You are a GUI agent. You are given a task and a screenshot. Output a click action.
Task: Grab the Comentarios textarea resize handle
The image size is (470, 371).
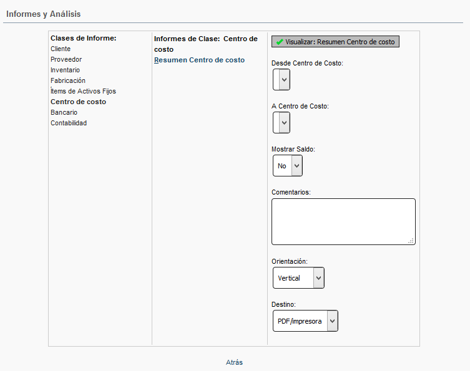coord(411,241)
